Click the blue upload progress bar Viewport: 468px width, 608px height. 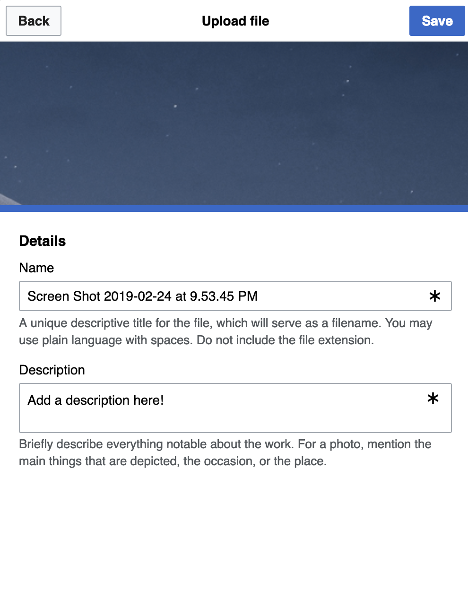point(234,208)
